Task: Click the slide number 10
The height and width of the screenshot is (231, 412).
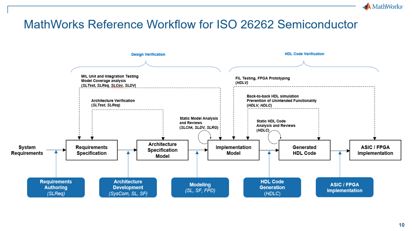Action: pyautogui.click(x=401, y=225)
